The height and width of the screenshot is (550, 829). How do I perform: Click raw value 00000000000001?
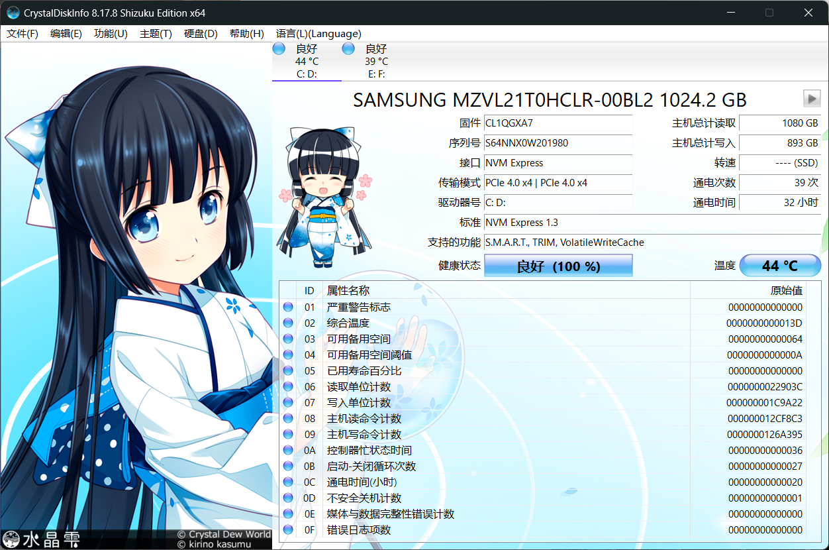coord(765,498)
